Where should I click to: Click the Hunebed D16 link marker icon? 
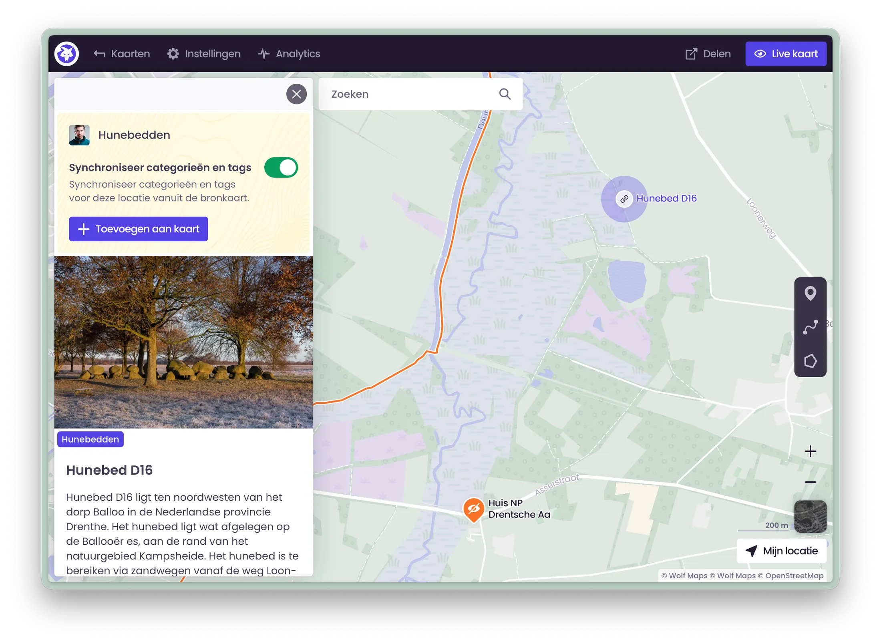624,198
